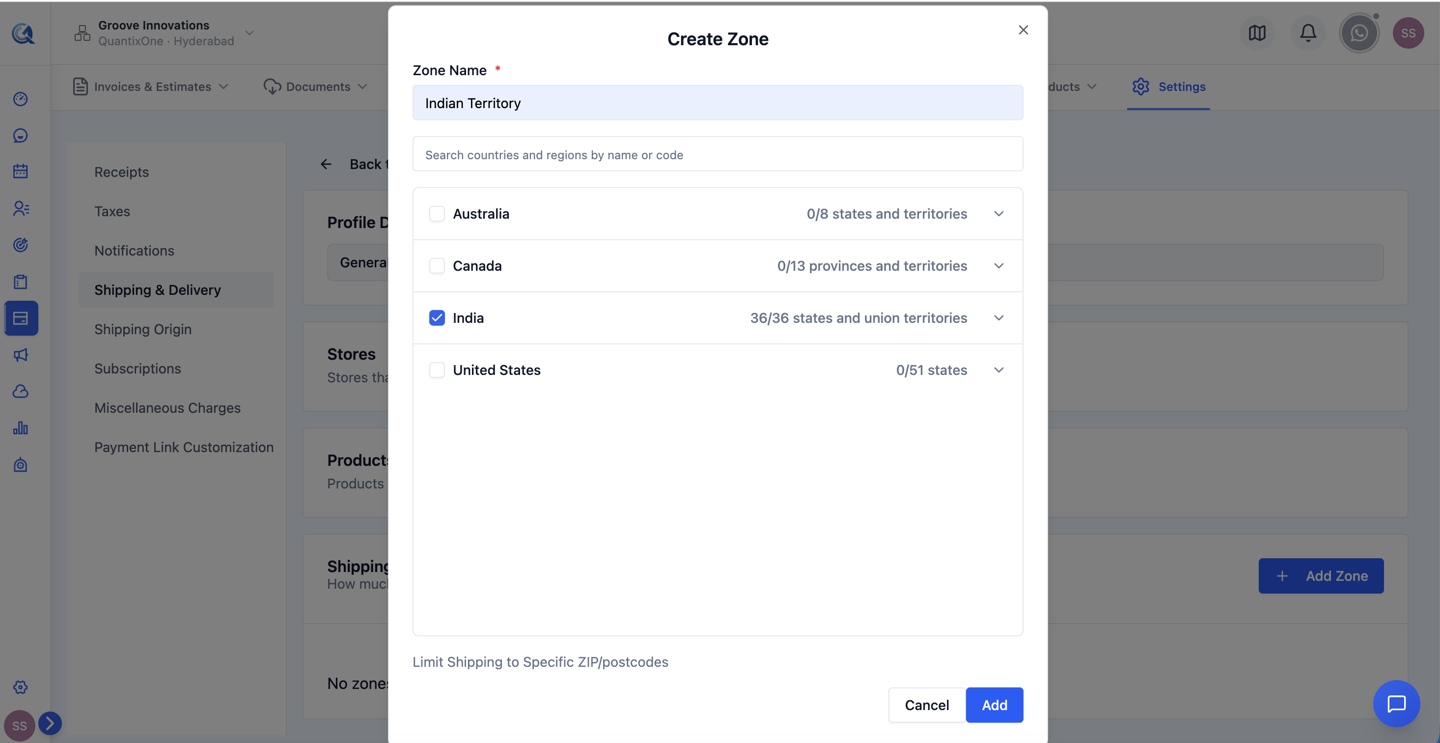Click the back arrow icon
The width and height of the screenshot is (1440, 743).
pos(326,164)
